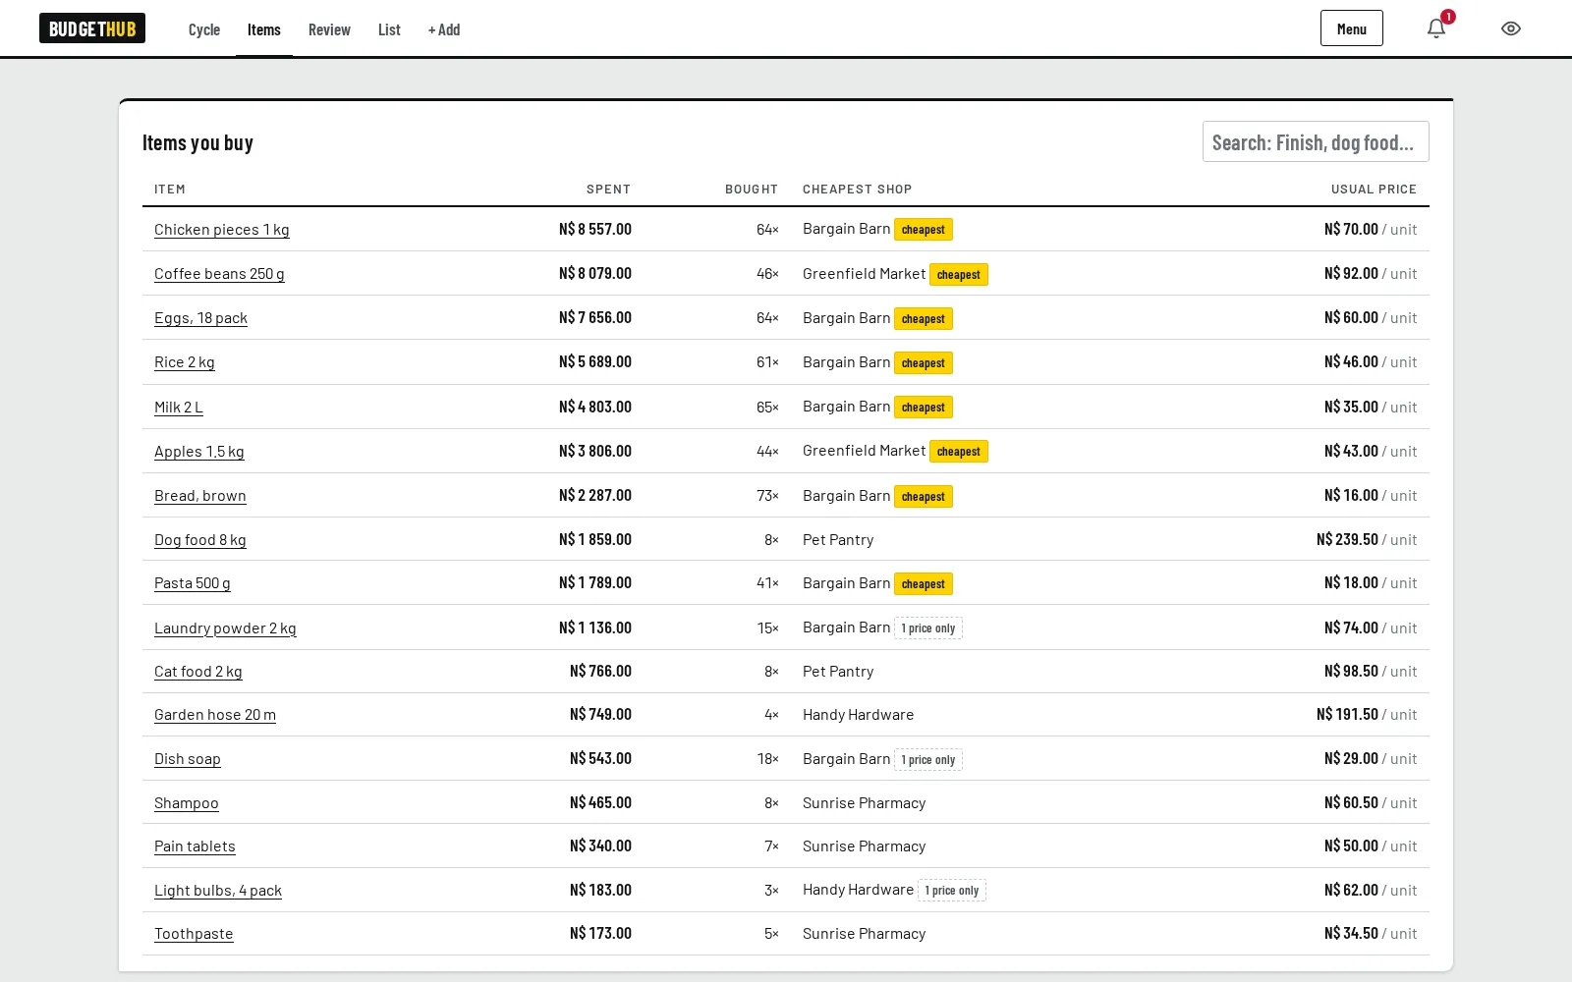View Apples 1.5 kg details
The width and height of the screenshot is (1572, 982).
pyautogui.click(x=199, y=452)
